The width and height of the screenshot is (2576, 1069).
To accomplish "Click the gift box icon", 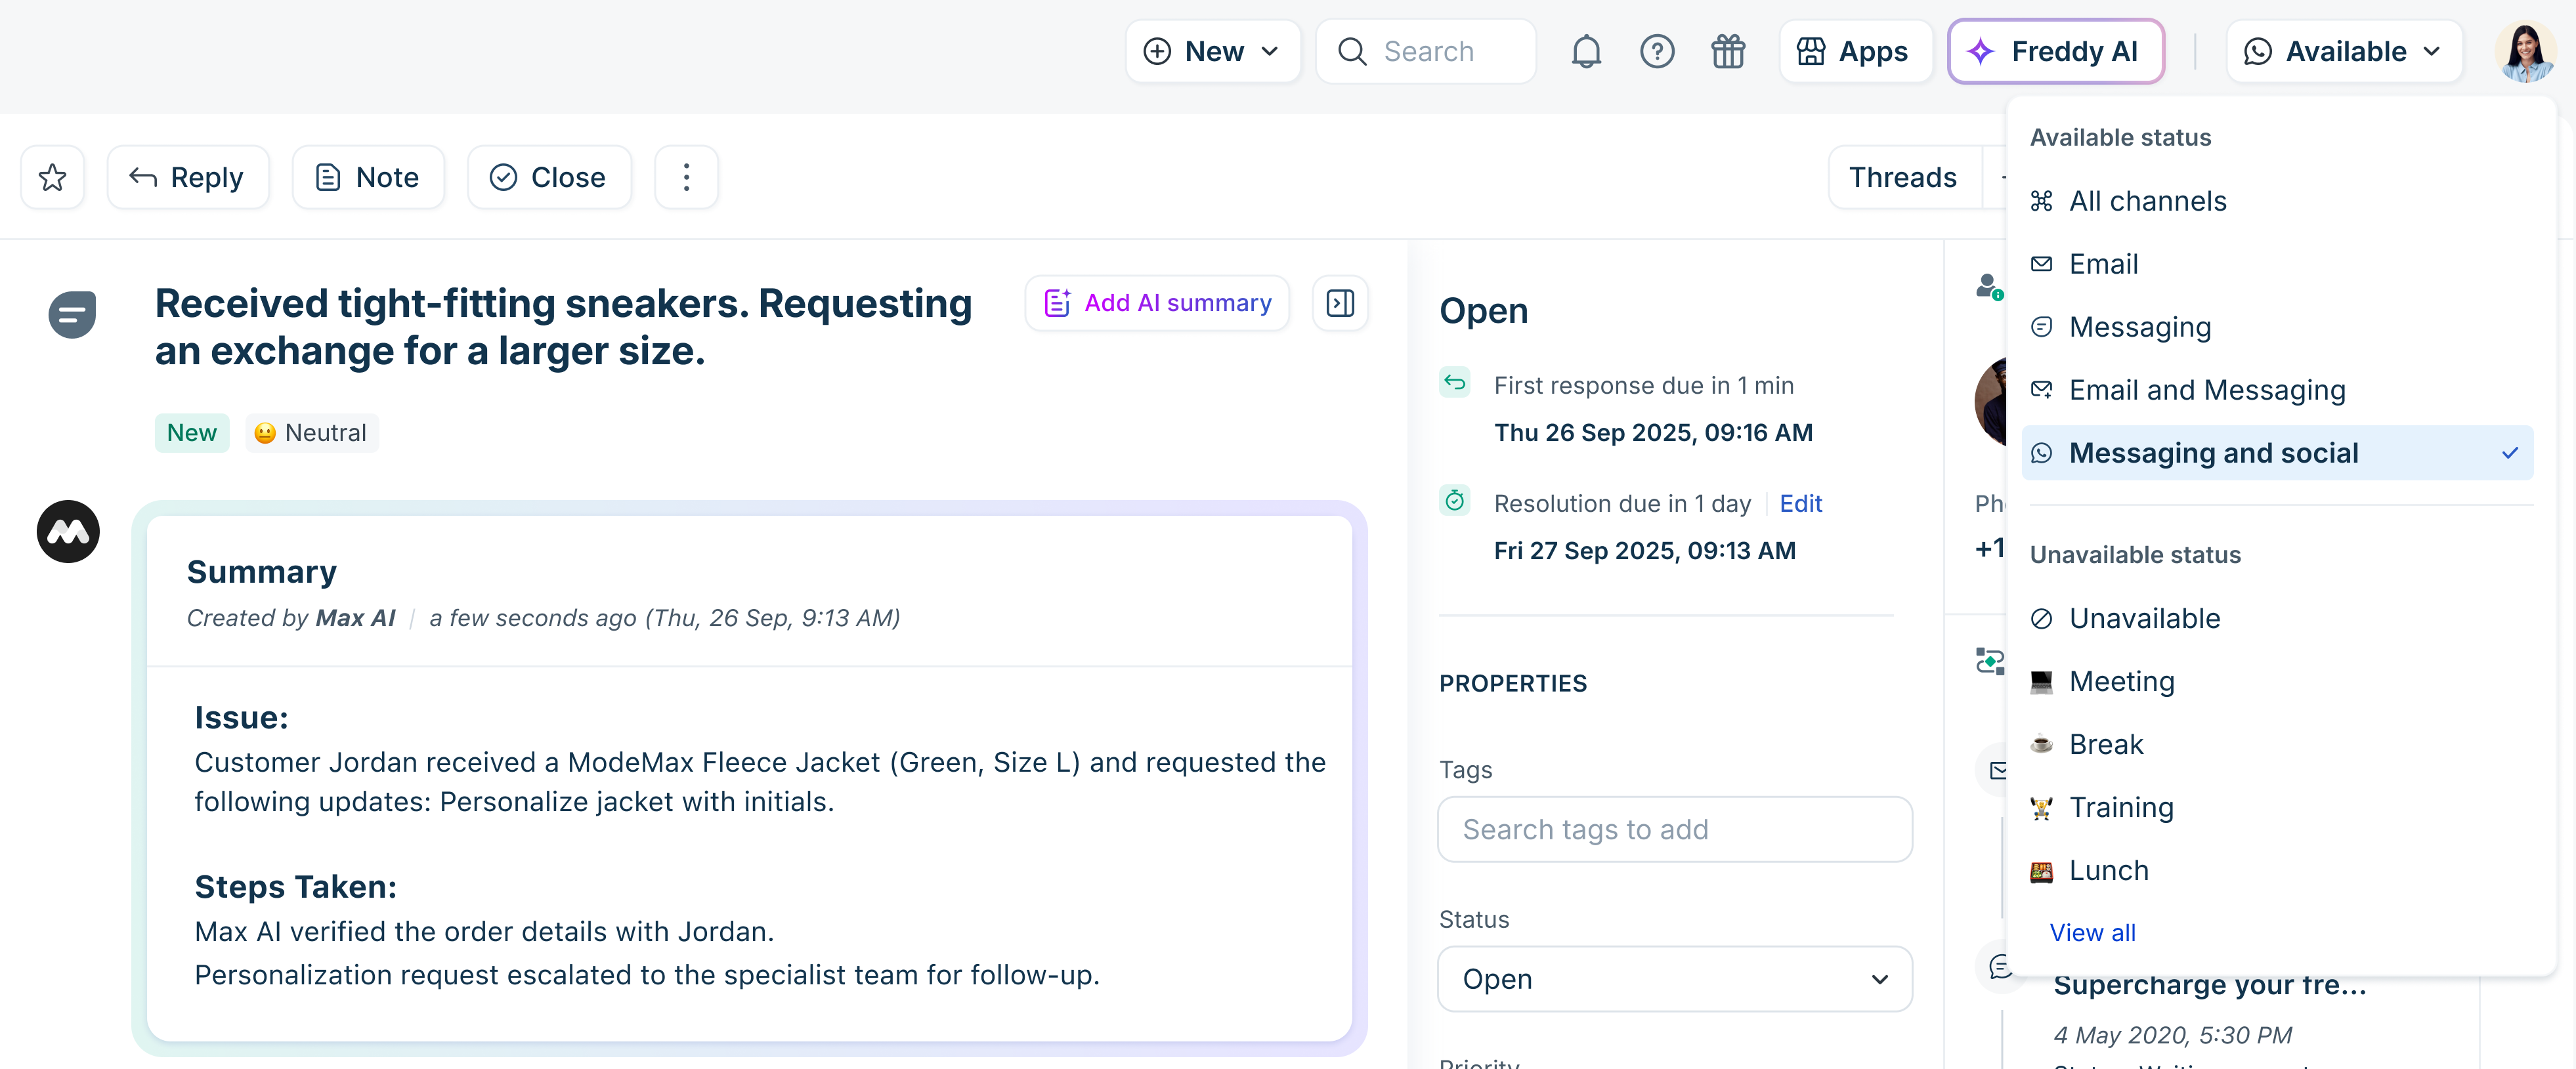I will [x=1728, y=51].
